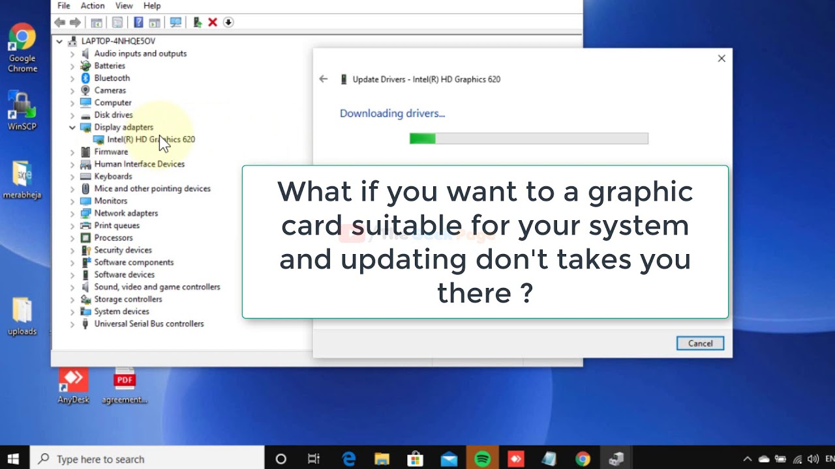Open the Action menu
This screenshot has height=469, width=835.
[x=93, y=6]
